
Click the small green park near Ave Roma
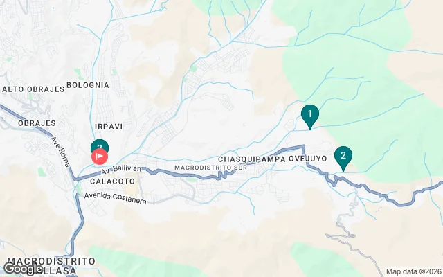tap(42, 172)
